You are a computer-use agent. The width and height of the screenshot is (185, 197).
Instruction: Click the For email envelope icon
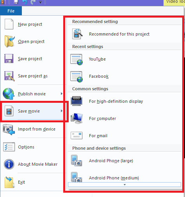76,136
